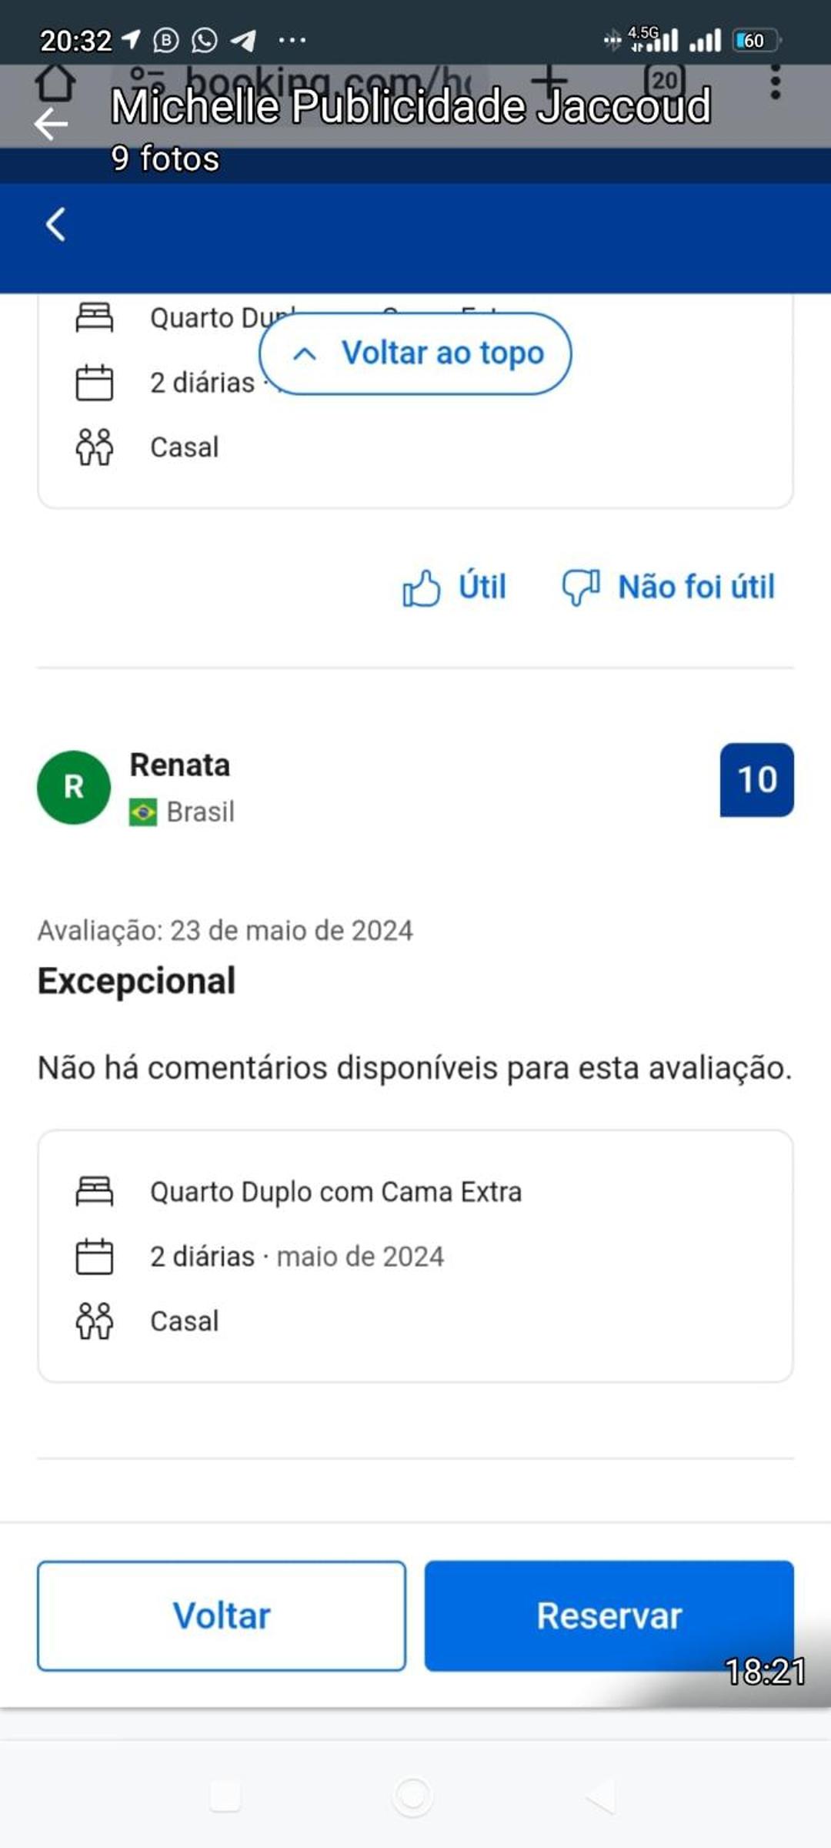Tap the back chevron in blue header
The height and width of the screenshot is (1848, 831).
pyautogui.click(x=55, y=225)
